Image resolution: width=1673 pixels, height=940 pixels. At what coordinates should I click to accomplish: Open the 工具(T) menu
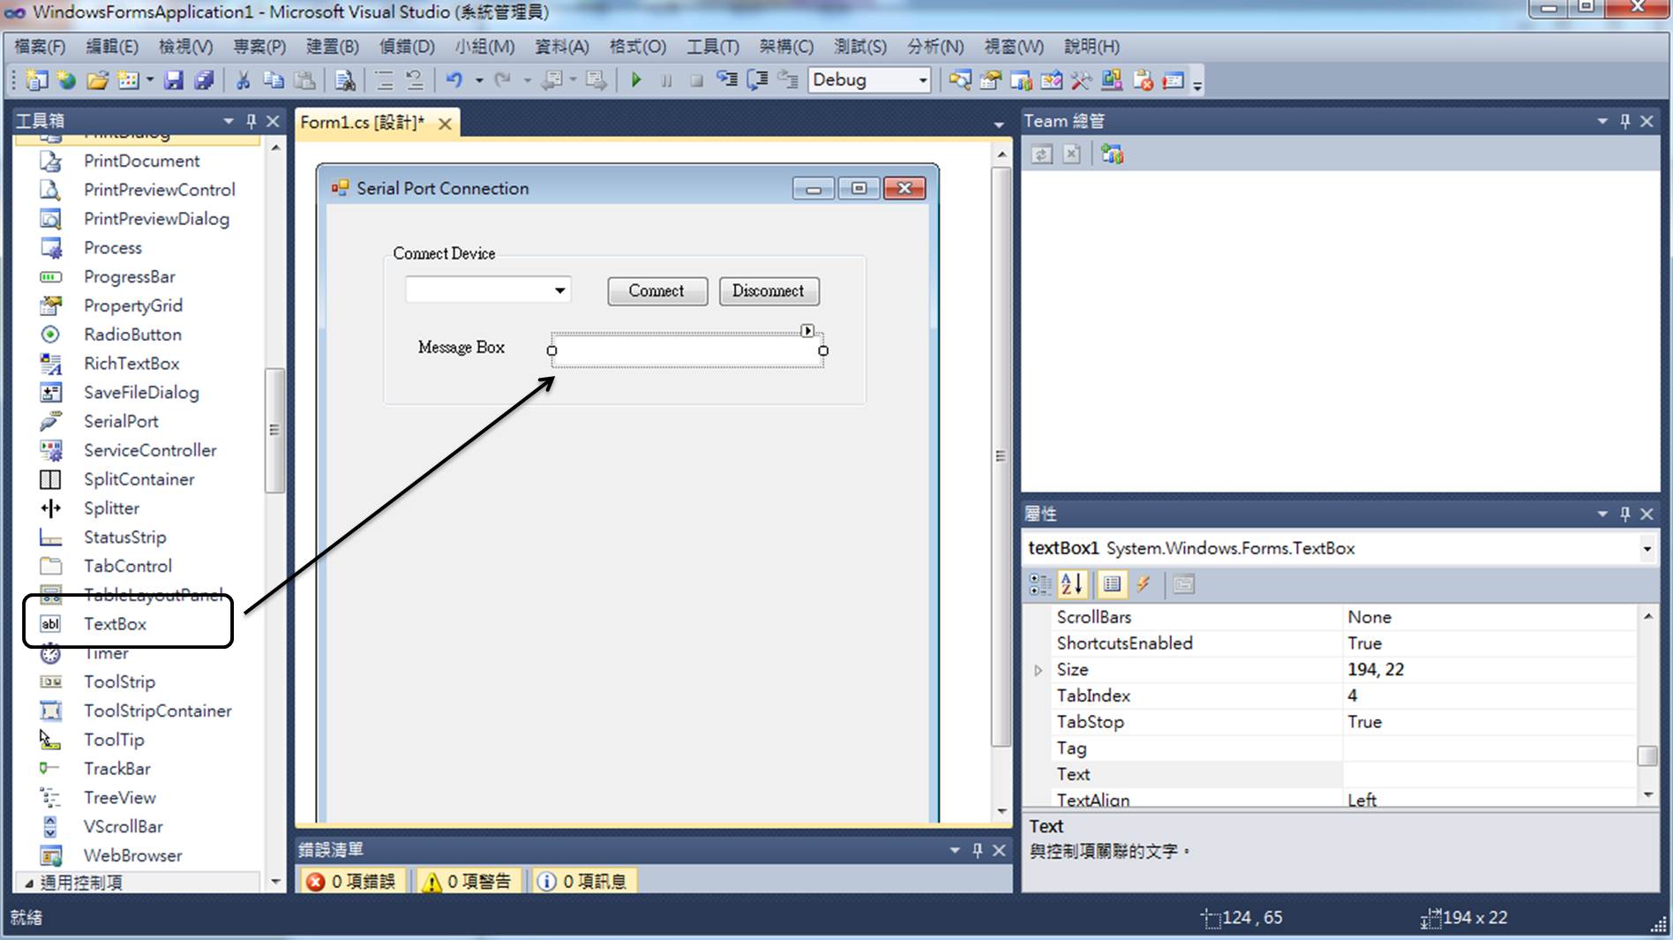713,47
